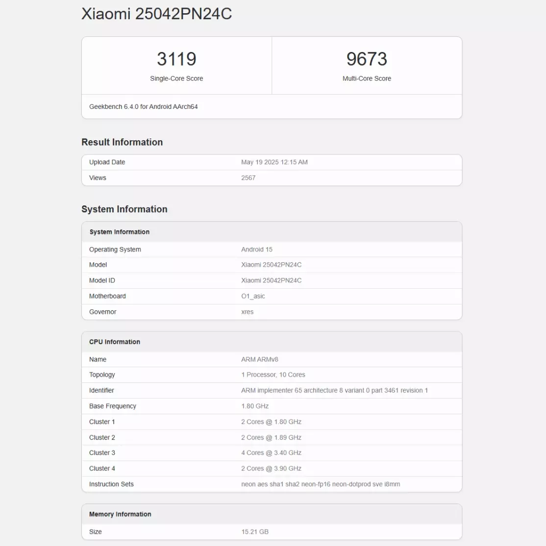This screenshot has height=546, width=546.
Task: Select the Android 15 value
Action: coord(257,249)
